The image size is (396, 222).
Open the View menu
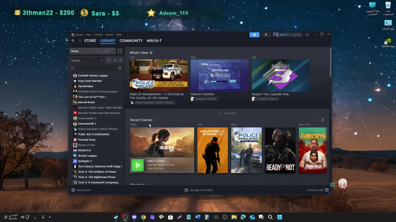coord(88,35)
